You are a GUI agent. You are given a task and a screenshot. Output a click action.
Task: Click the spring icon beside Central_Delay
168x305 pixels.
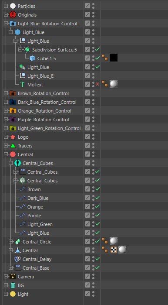18,259
